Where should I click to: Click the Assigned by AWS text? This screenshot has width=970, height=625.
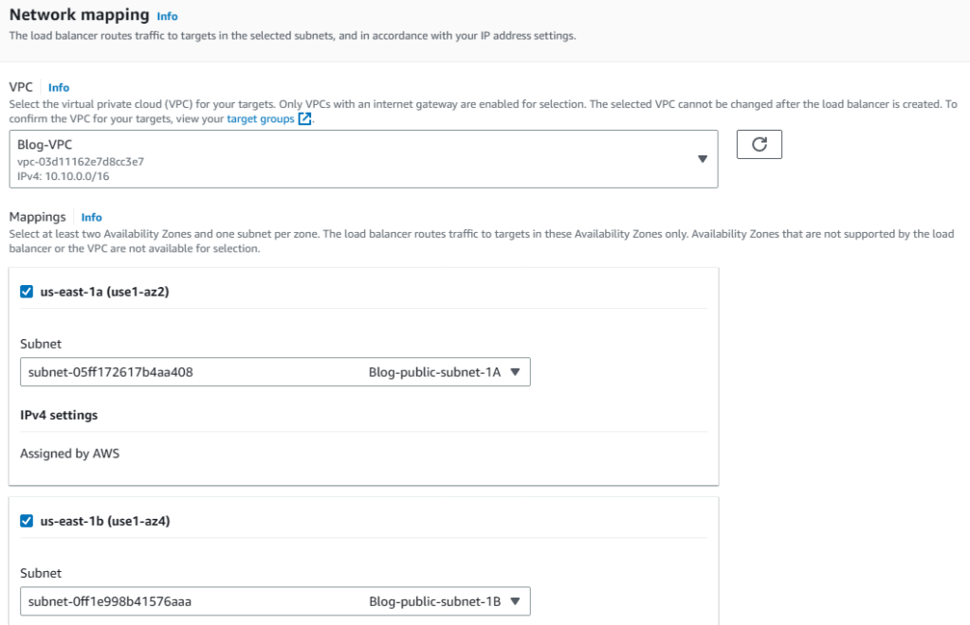pyautogui.click(x=69, y=454)
